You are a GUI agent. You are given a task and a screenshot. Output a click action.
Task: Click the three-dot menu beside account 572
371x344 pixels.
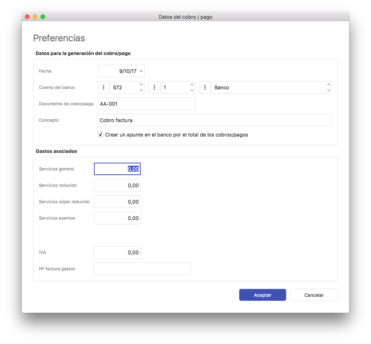(x=104, y=87)
